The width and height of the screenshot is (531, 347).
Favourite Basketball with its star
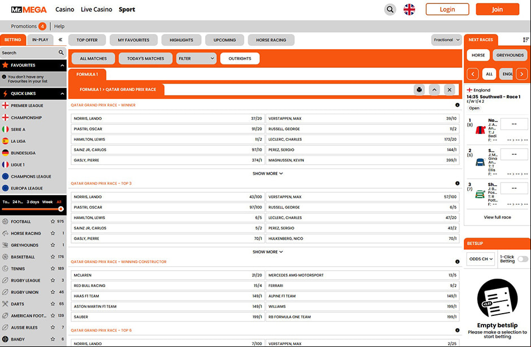53,257
